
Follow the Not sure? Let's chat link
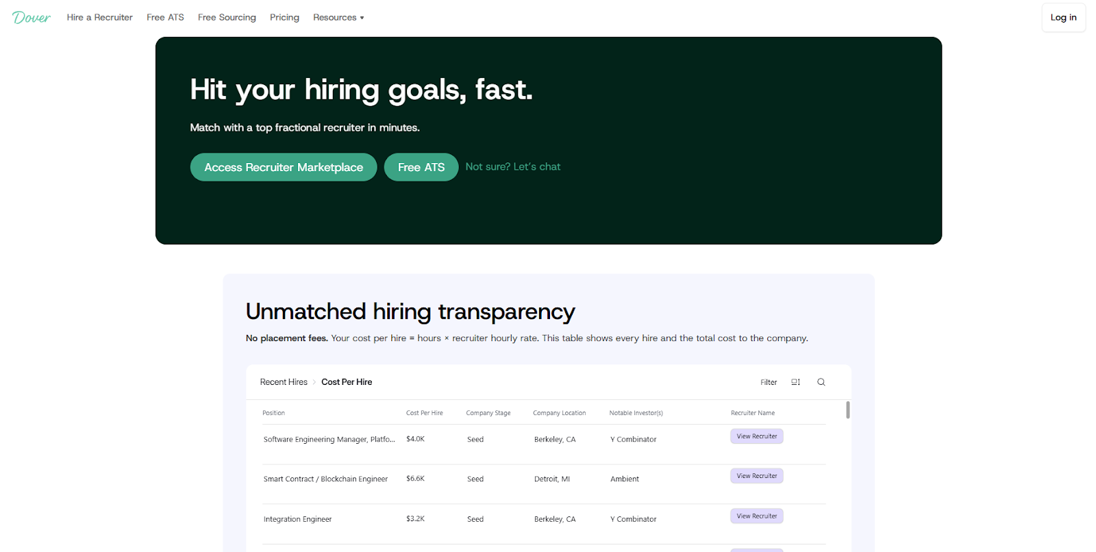[513, 166]
